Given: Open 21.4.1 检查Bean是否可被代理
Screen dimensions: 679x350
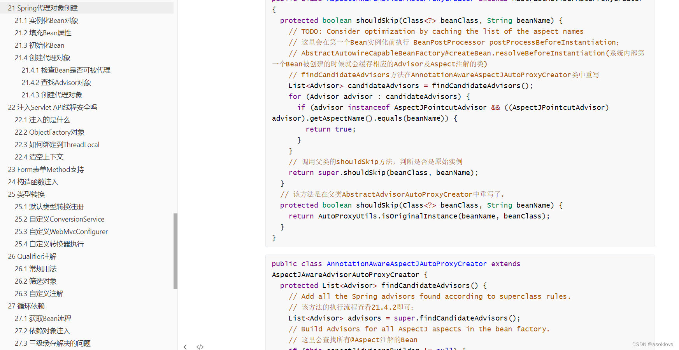Looking at the screenshot, I should pyautogui.click(x=66, y=70).
